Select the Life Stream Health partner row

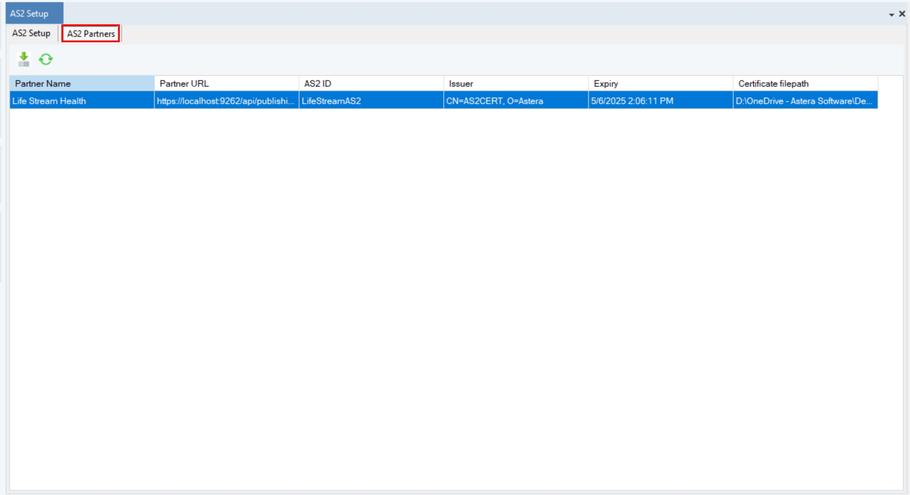[x=49, y=101]
